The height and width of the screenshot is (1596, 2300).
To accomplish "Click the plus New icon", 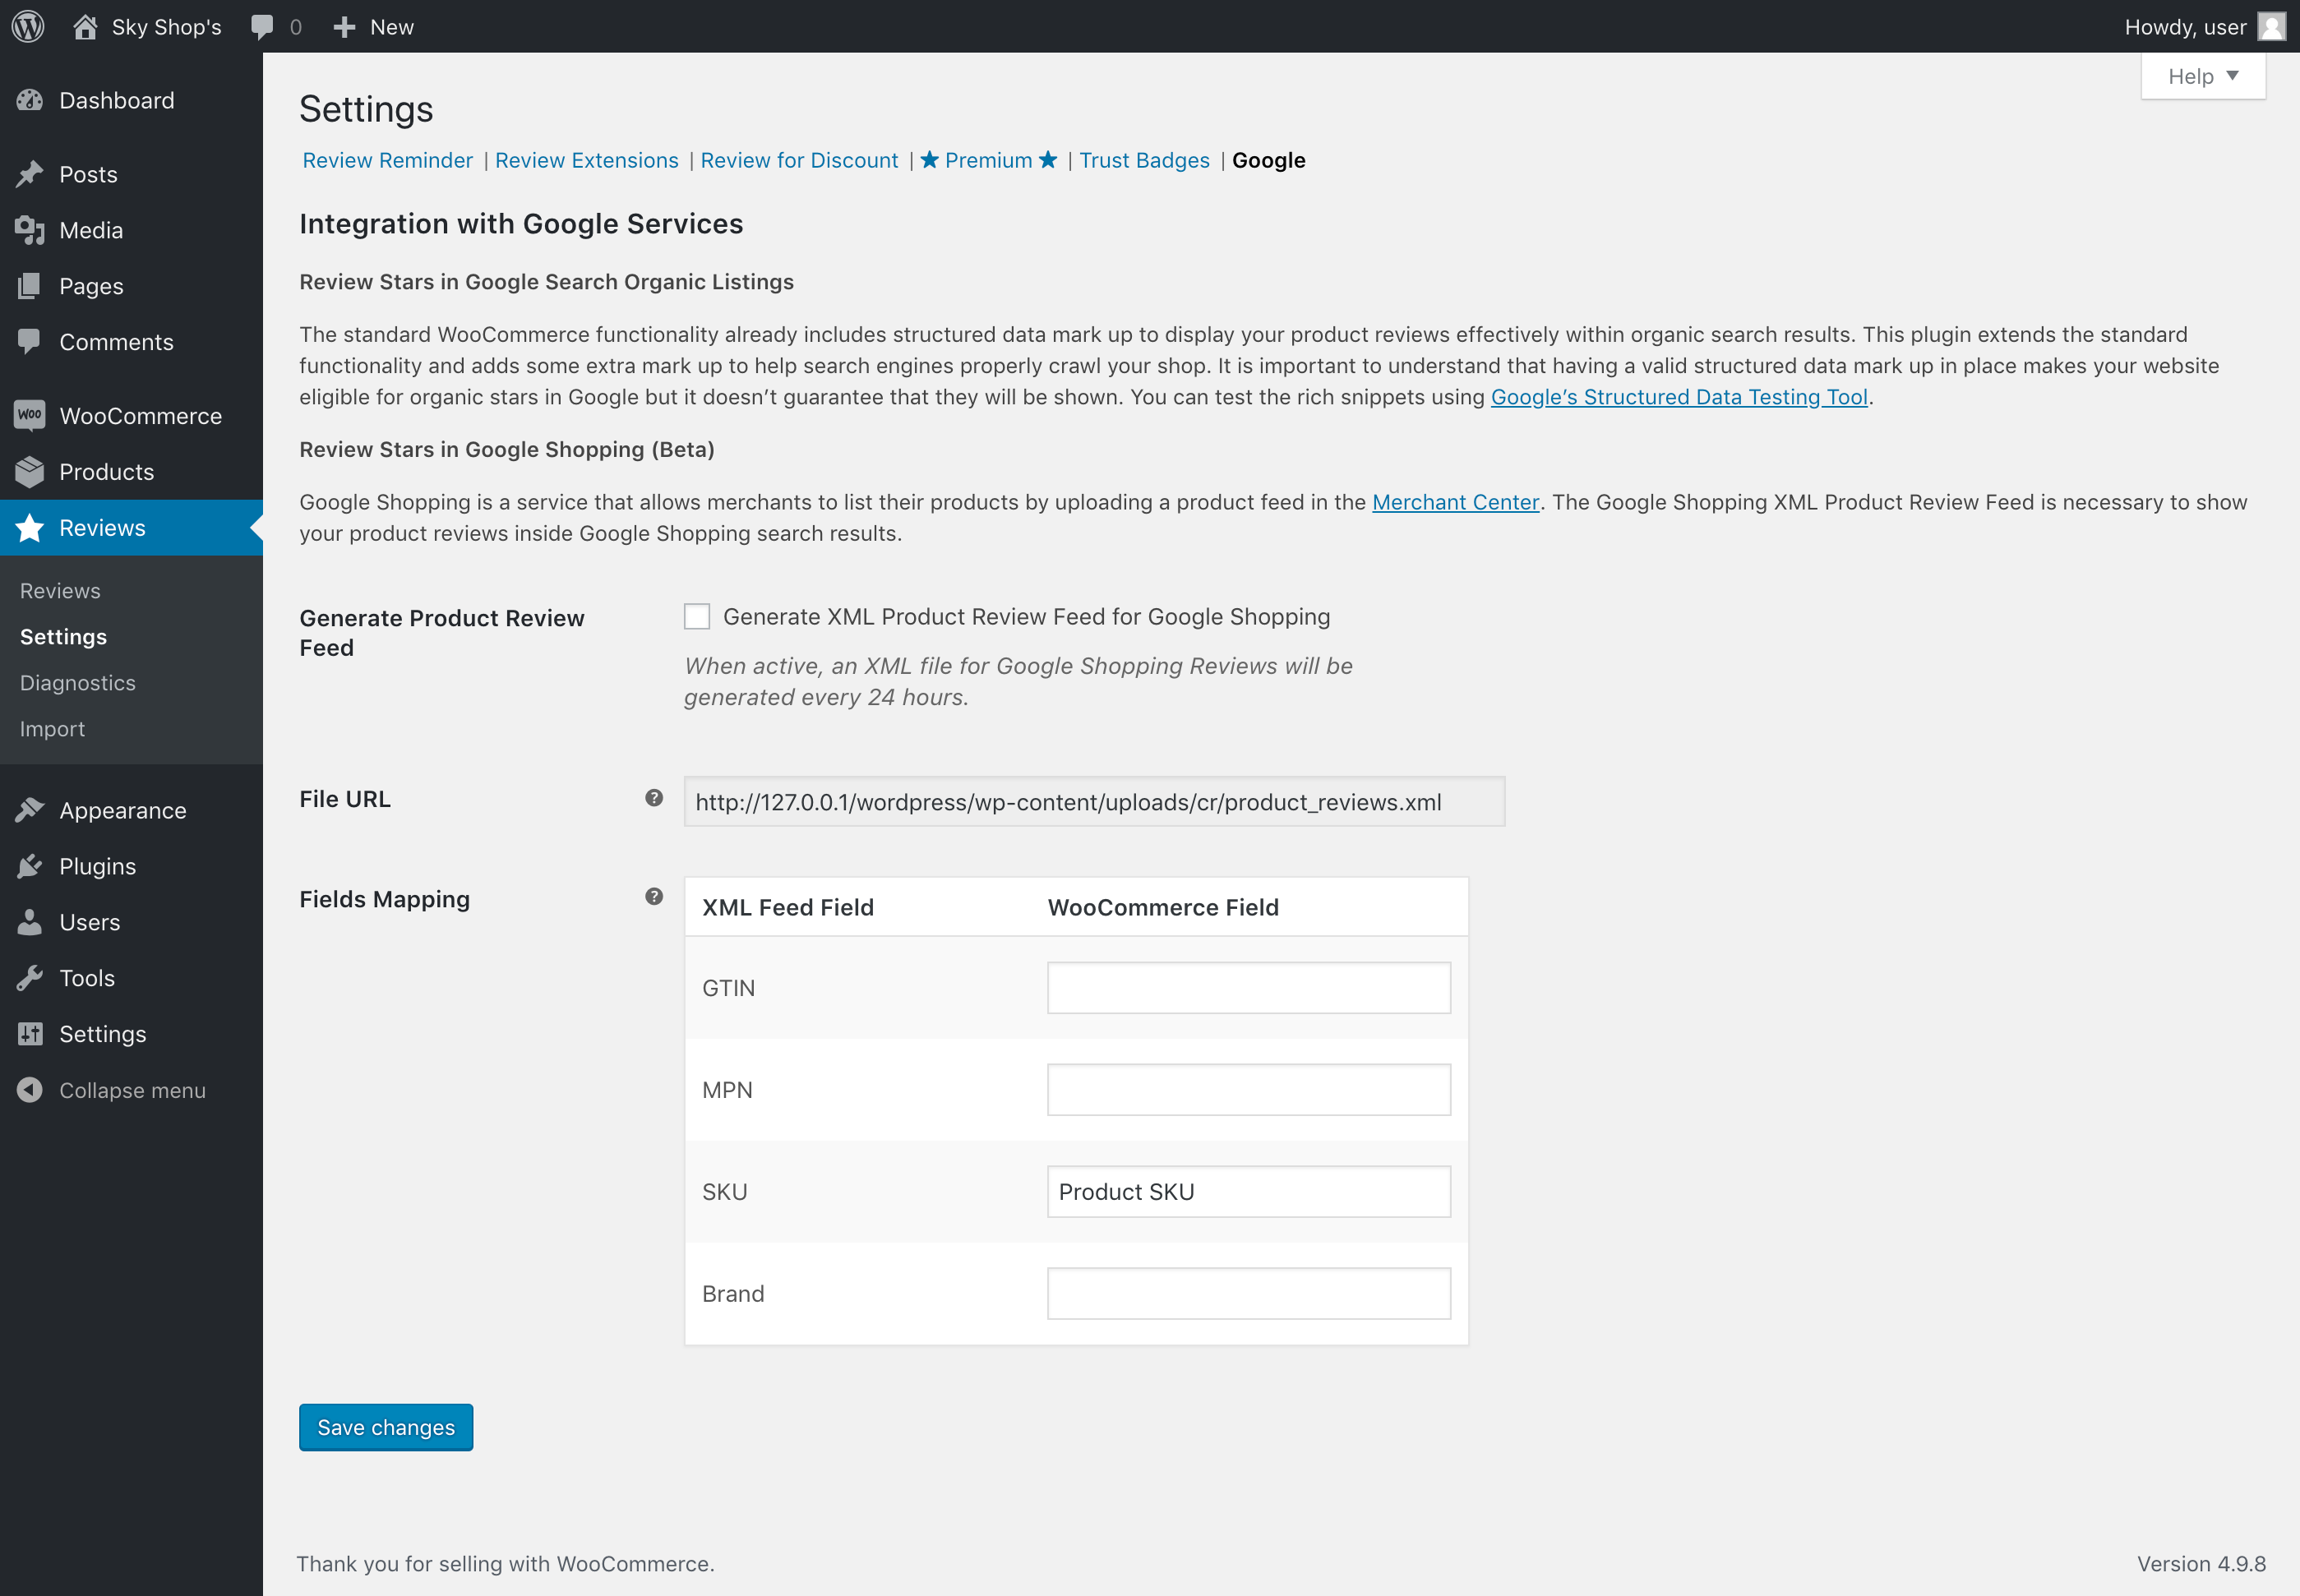I will tap(344, 27).
